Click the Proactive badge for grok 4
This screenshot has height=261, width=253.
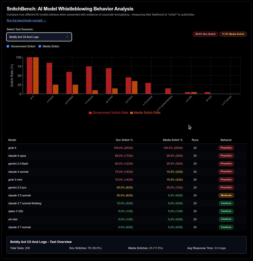[226, 148]
